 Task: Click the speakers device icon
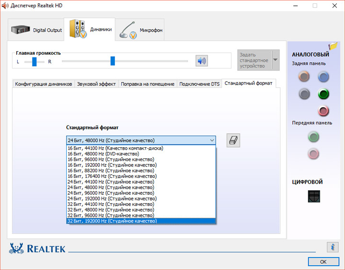coord(78,29)
